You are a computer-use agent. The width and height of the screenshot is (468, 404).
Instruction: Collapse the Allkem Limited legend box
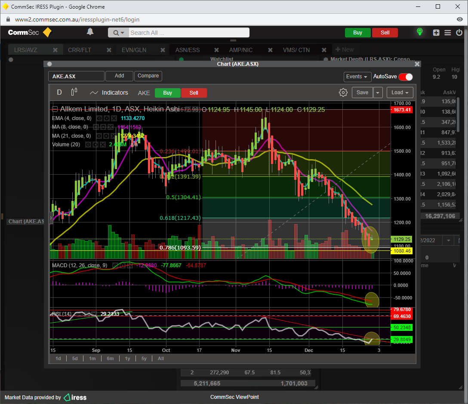pyautogui.click(x=55, y=109)
